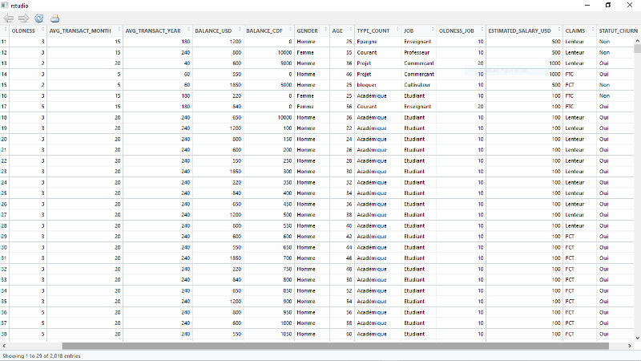Viewport: 641px width, 361px height.
Task: Click the vertical scrollbar down arrow
Action: click(x=637, y=336)
